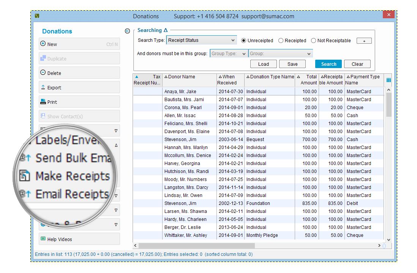Click the Make Receipts document icon
The image size is (417, 273).
click(x=25, y=176)
